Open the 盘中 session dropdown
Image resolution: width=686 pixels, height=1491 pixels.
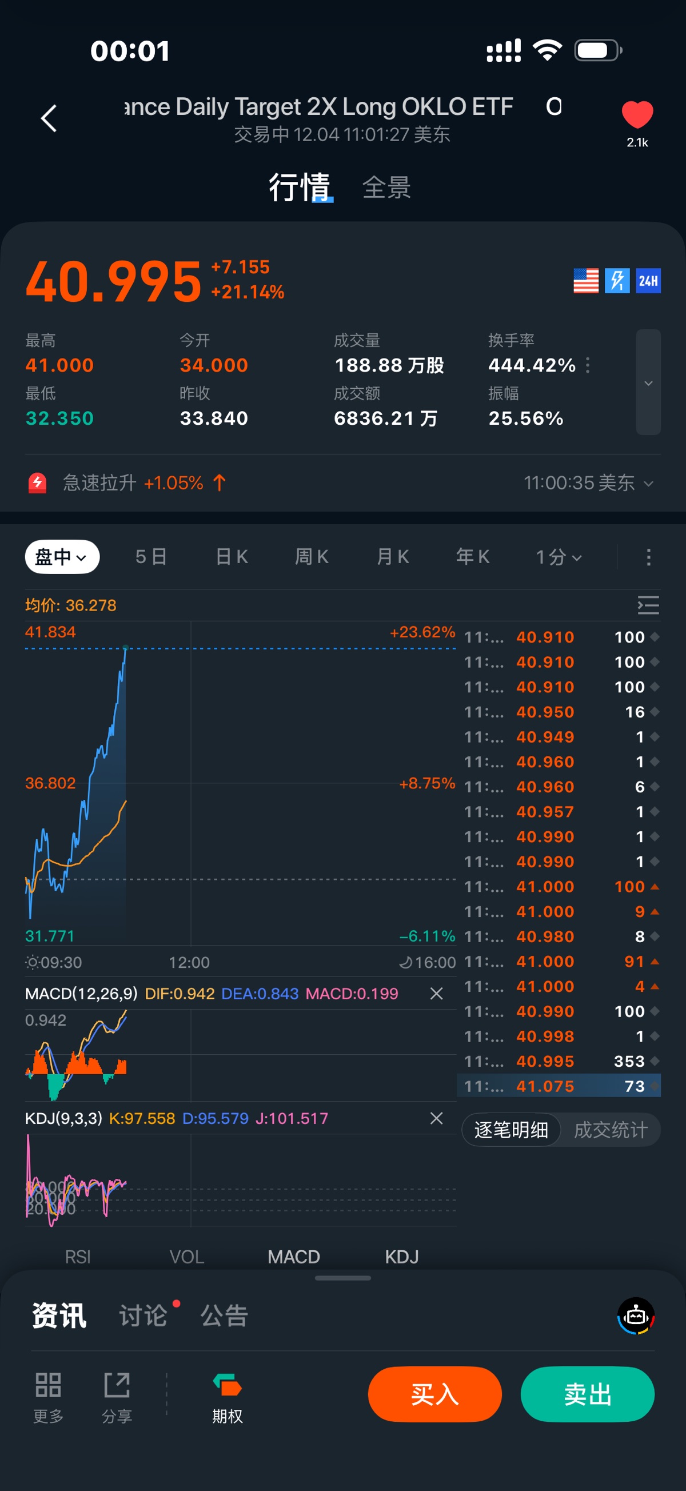tap(62, 557)
